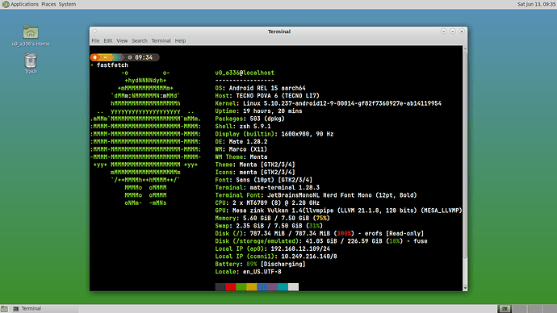Image resolution: width=557 pixels, height=313 pixels.
Task: Click the green color block
Action: tap(241, 286)
